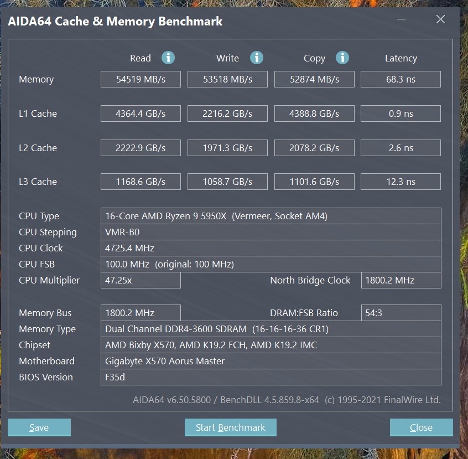Select L3 Cache write 1058.7 GB/s
Screen dimensions: 468x459
click(227, 182)
